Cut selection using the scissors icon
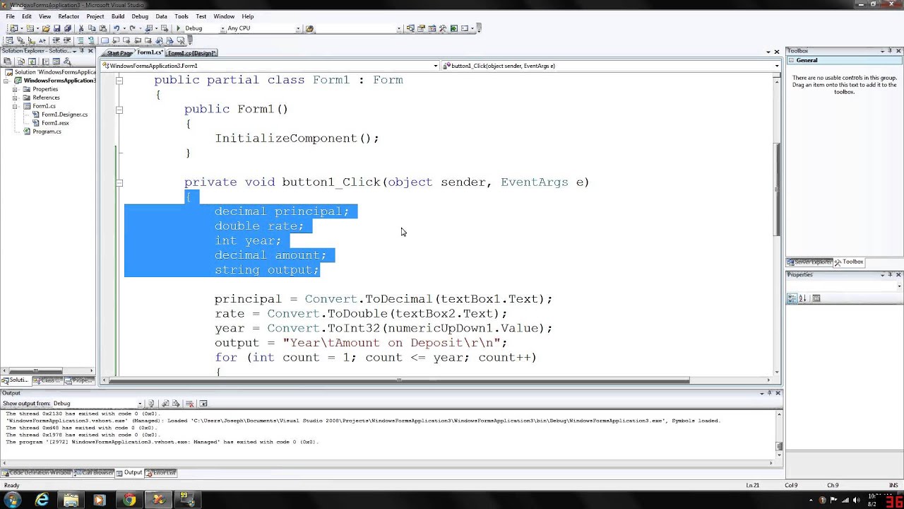The image size is (904, 509). point(81,28)
